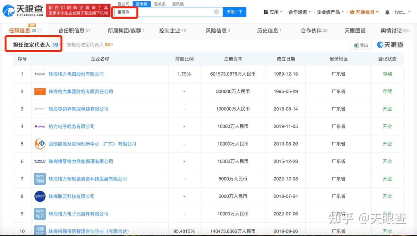Open the 珠海格力电子元器件有限公司 link

click(x=79, y=214)
